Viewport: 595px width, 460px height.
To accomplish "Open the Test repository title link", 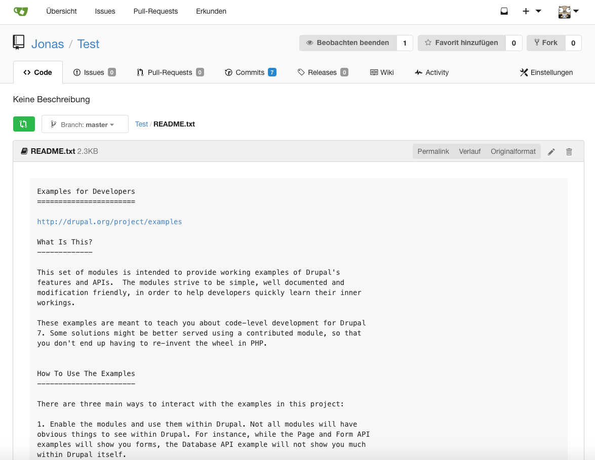I will (x=88, y=44).
